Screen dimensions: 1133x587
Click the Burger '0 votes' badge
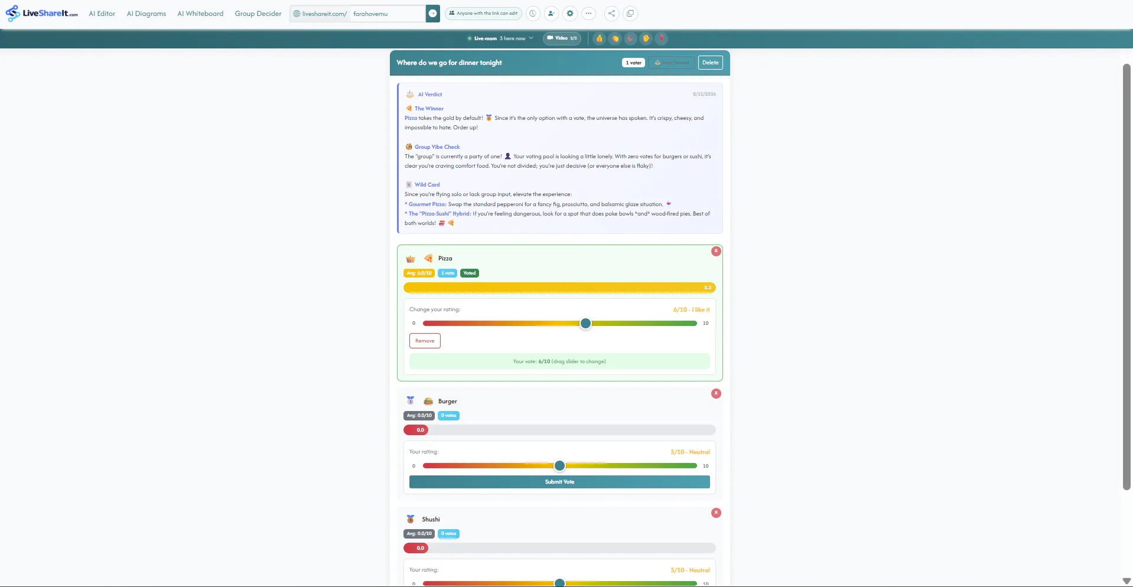click(449, 416)
